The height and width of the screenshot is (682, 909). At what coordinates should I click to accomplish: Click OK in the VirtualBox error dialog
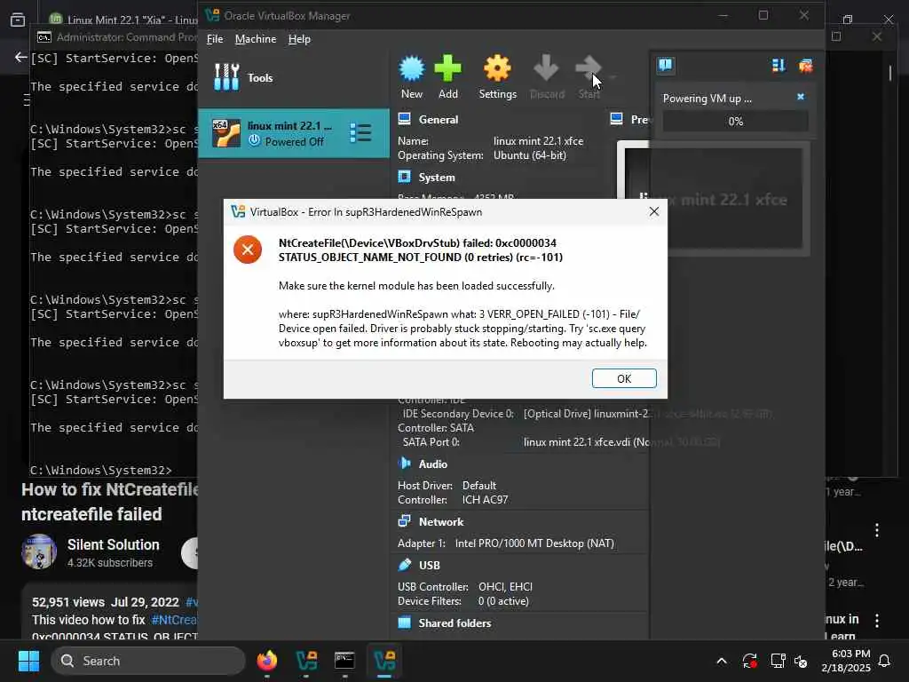click(x=624, y=378)
